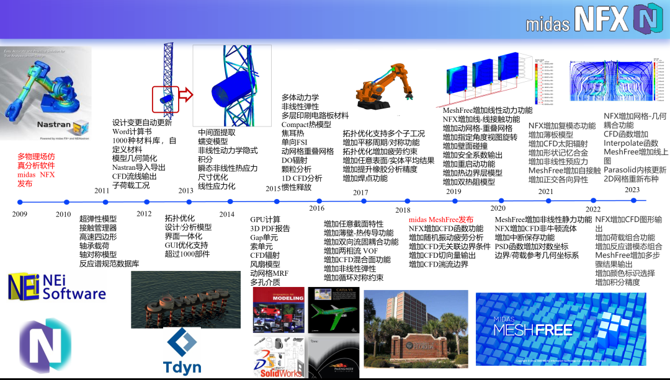Click the text 'NFX增加CFD函数功能'

446,229
